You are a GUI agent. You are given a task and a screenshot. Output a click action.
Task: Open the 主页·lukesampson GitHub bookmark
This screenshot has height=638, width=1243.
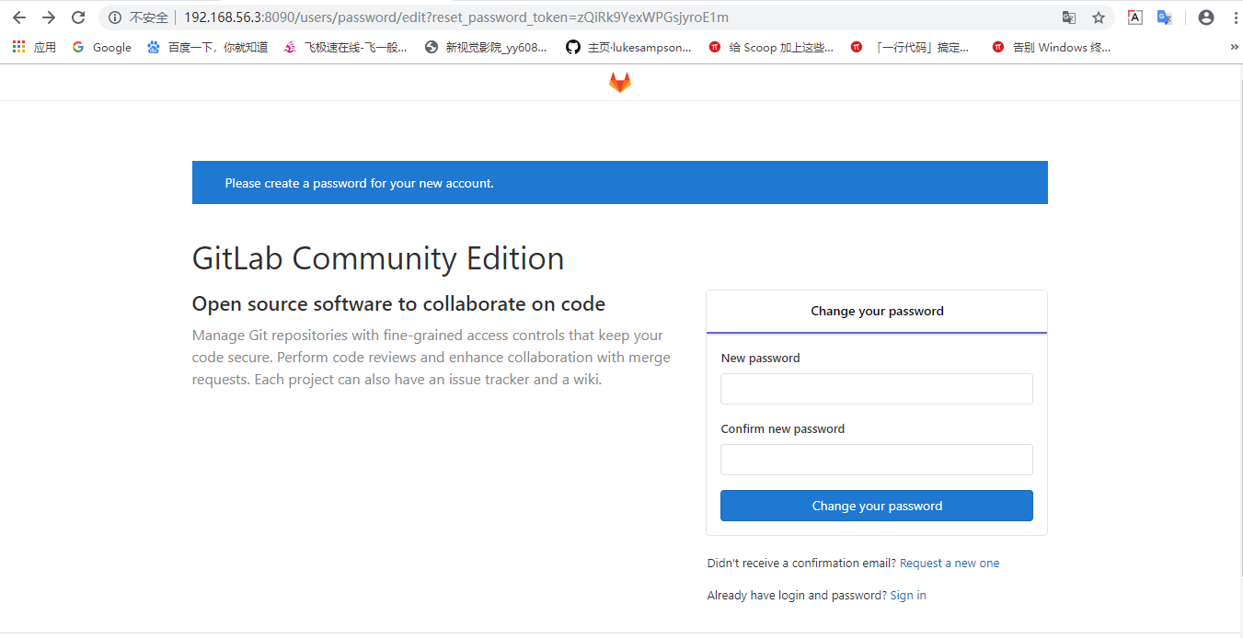pyautogui.click(x=629, y=47)
